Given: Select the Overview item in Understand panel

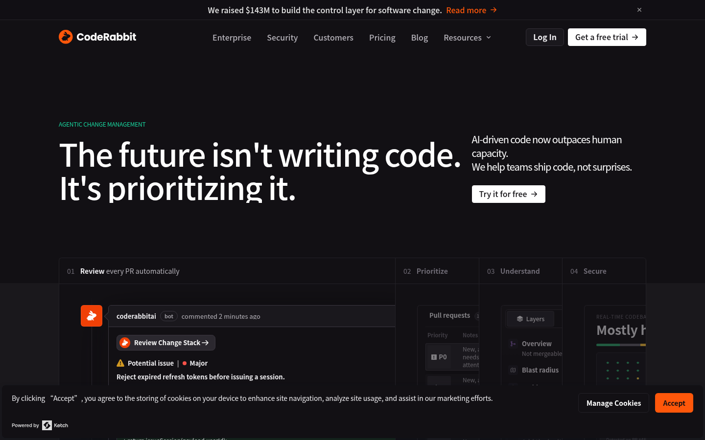Looking at the screenshot, I should point(537,344).
